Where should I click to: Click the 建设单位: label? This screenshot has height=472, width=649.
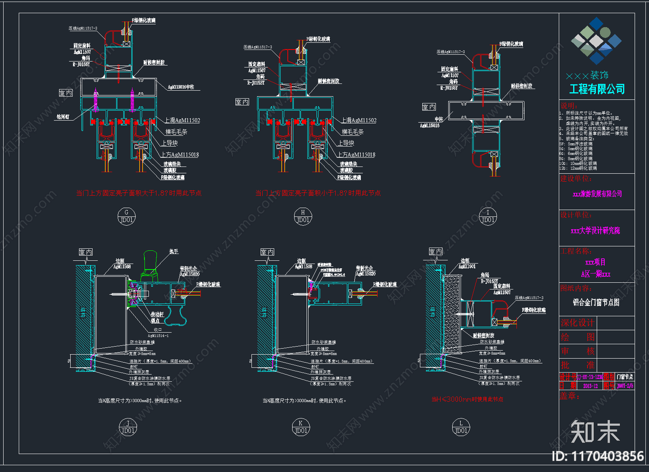click(x=576, y=179)
